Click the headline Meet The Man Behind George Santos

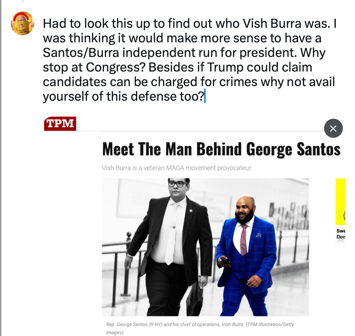click(221, 149)
